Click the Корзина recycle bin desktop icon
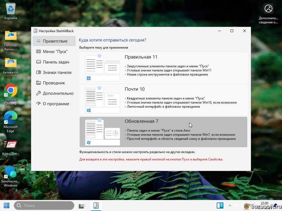This screenshot has width=282, height=211. click(x=11, y=10)
